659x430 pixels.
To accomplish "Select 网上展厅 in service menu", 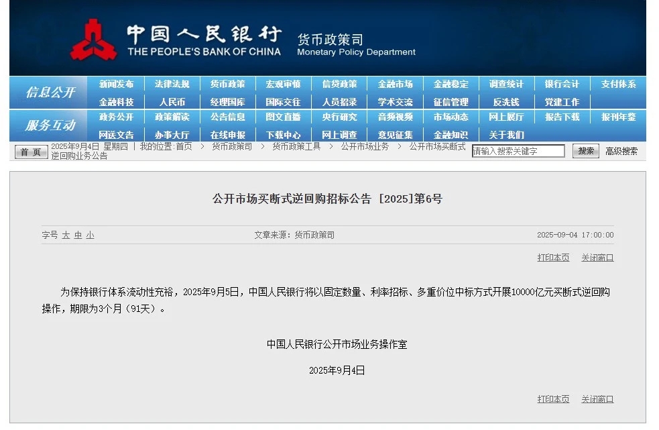I will tap(506, 117).
